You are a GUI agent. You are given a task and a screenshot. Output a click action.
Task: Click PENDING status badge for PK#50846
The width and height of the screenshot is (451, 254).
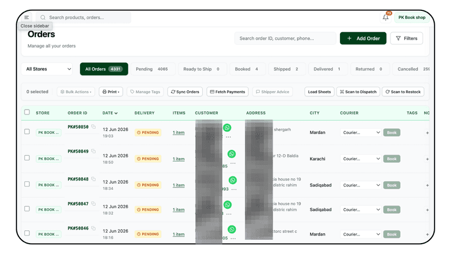tap(148, 234)
